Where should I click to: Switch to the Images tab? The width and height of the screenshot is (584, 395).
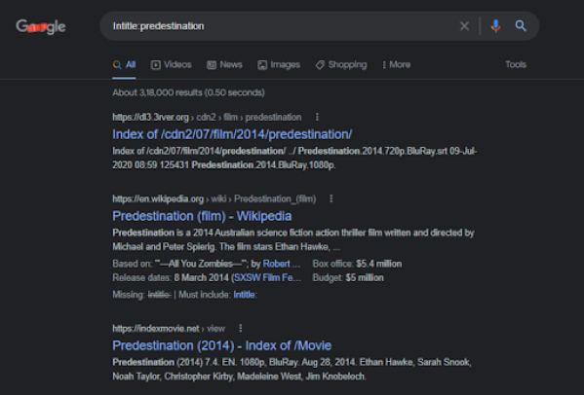(x=279, y=64)
